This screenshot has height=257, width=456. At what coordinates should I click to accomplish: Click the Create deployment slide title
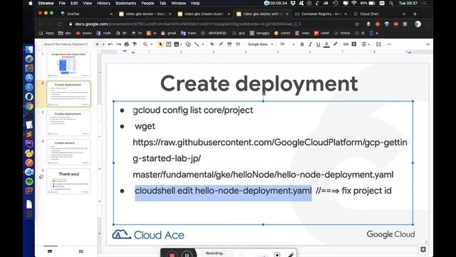click(259, 84)
